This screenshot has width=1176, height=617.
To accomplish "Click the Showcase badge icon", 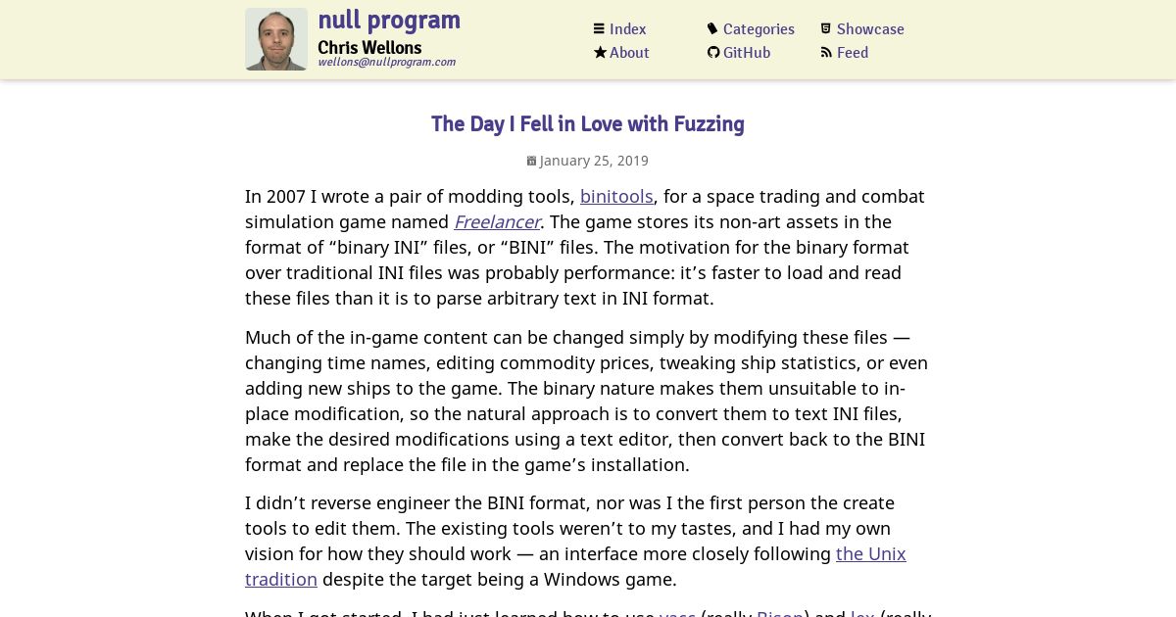I will click(826, 29).
